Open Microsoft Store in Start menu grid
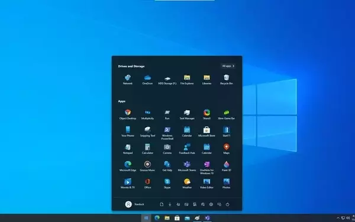 click(x=206, y=131)
